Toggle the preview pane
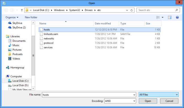 click(x=170, y=17)
